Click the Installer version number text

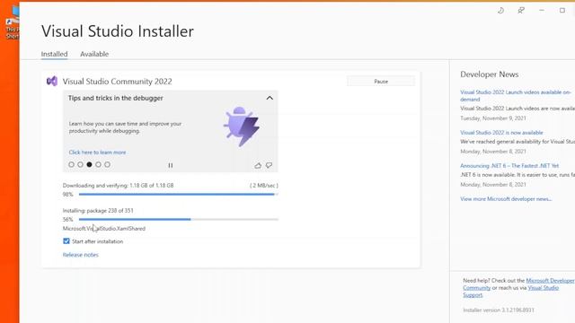click(499, 310)
